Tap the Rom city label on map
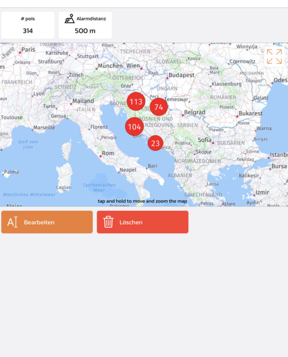The width and height of the screenshot is (288, 357). (108, 153)
